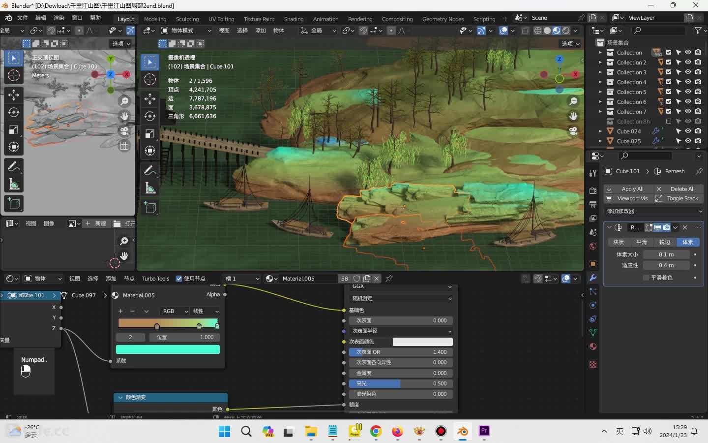Hide Cube.024 with its eye icon
Image resolution: width=708 pixels, height=443 pixels.
688,131
